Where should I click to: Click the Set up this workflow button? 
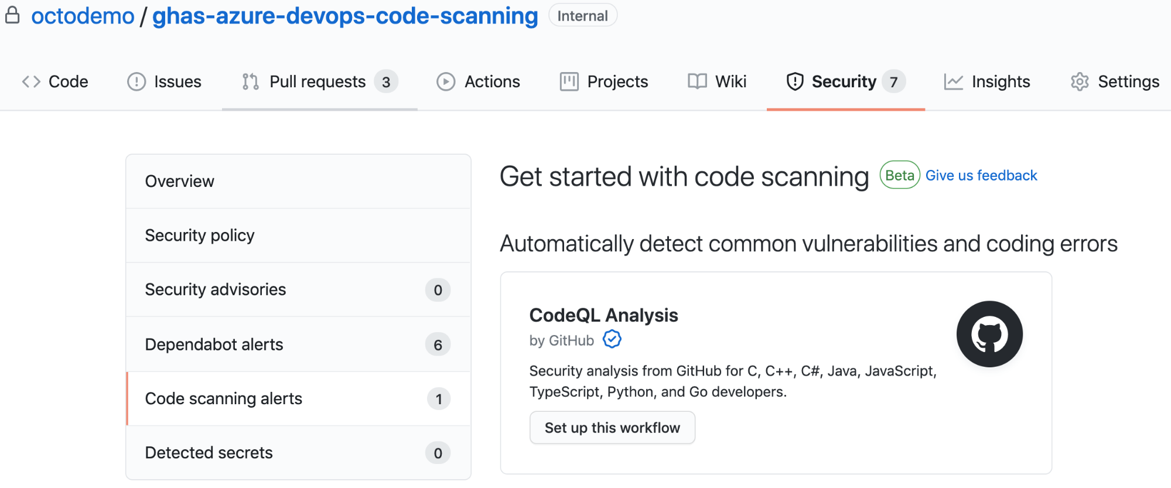click(x=612, y=427)
